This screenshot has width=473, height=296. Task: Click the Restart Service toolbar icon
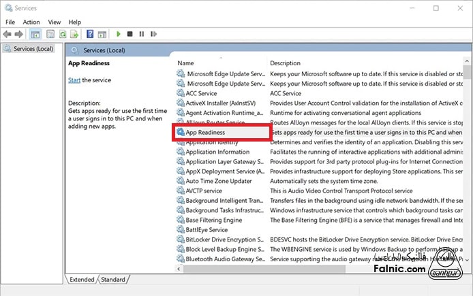(151, 34)
